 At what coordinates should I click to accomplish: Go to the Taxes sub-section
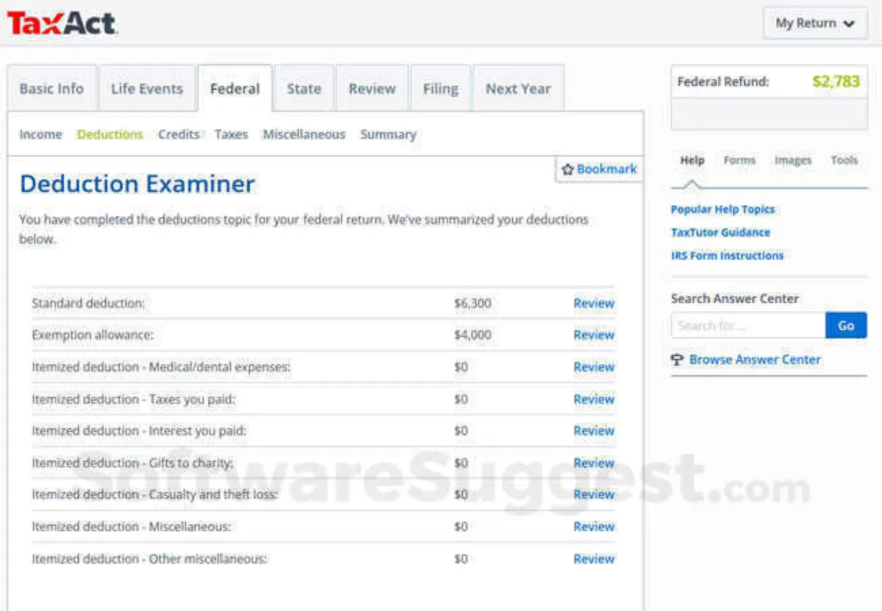(x=232, y=135)
